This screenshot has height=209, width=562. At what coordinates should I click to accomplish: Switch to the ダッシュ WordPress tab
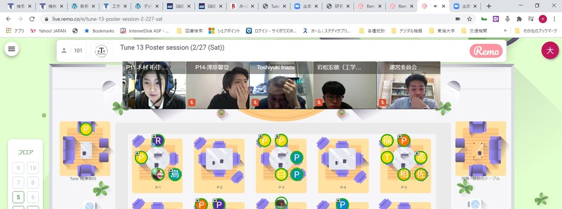(147, 6)
